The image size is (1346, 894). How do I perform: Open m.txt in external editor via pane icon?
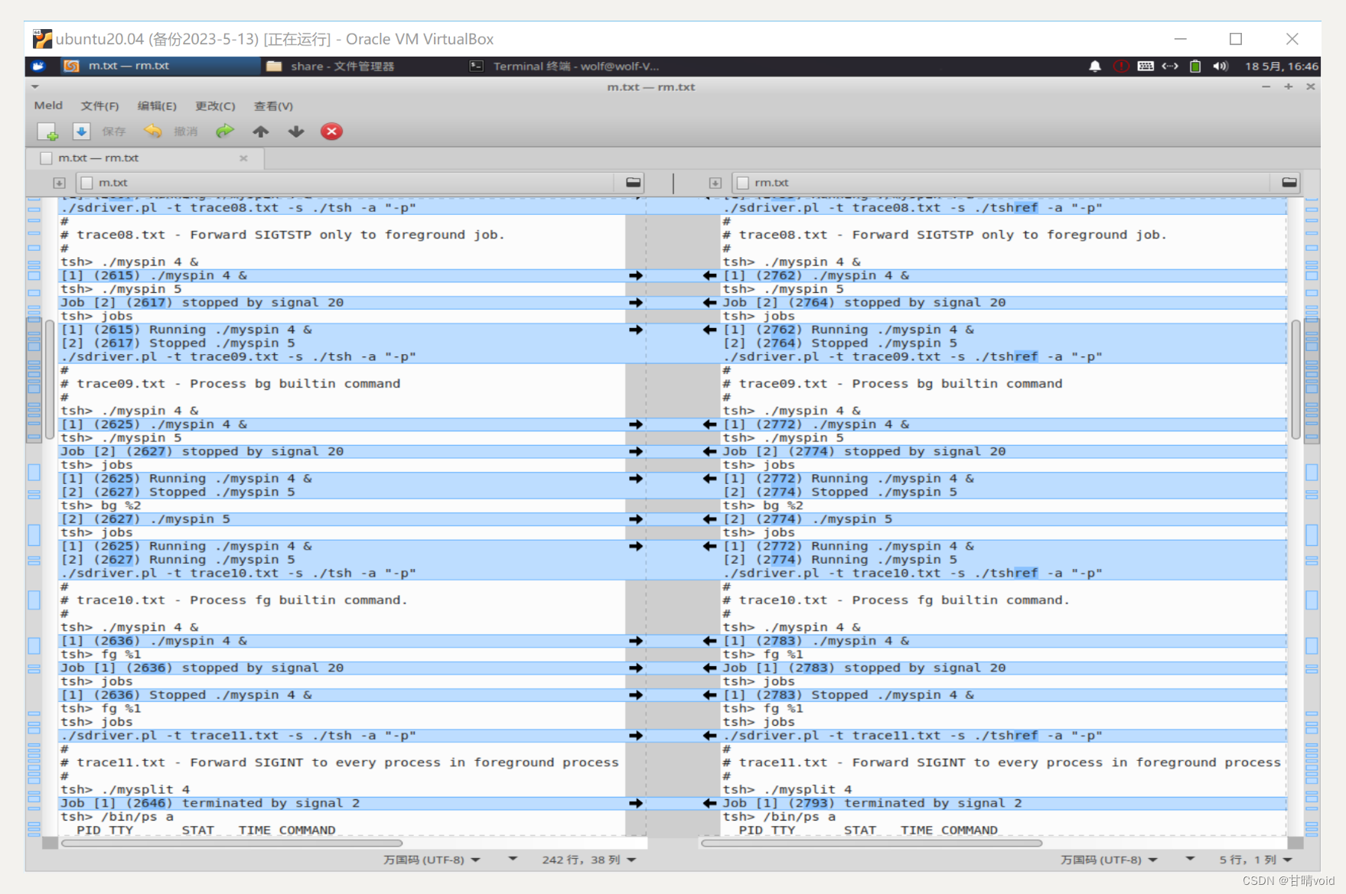632,182
